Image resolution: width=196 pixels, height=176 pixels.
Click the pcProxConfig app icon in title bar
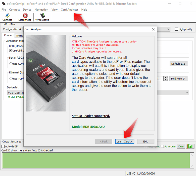click(x=4, y=4)
